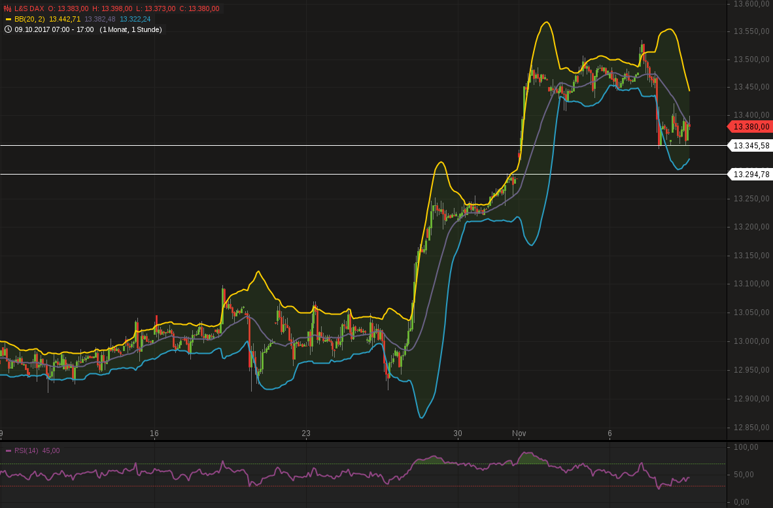Click the date axis label 23
773x508 pixels.
pyautogui.click(x=306, y=433)
